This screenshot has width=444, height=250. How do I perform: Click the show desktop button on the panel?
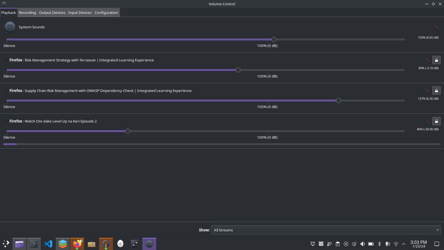pos(437,244)
